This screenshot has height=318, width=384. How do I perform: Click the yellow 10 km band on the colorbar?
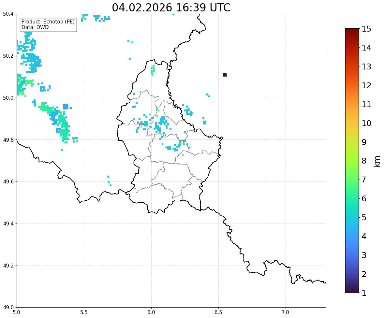pyautogui.click(x=352, y=123)
